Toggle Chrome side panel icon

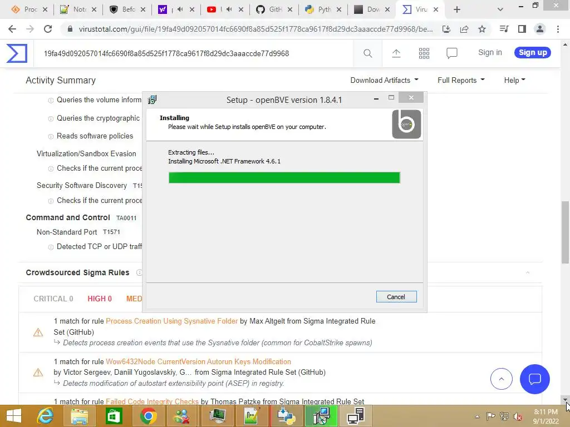tap(522, 29)
